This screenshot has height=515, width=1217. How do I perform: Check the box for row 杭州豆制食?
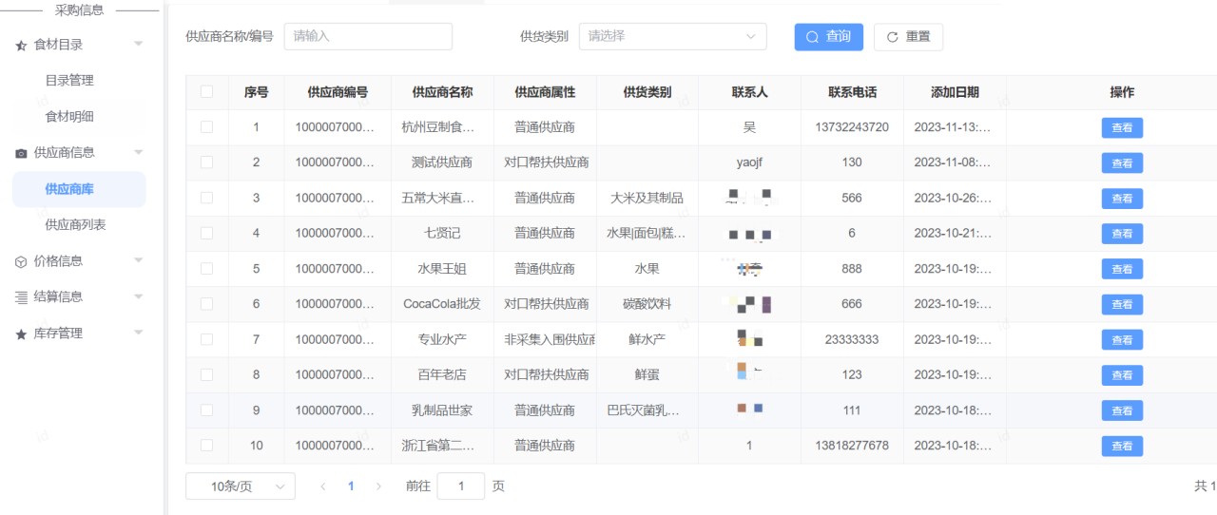click(206, 126)
